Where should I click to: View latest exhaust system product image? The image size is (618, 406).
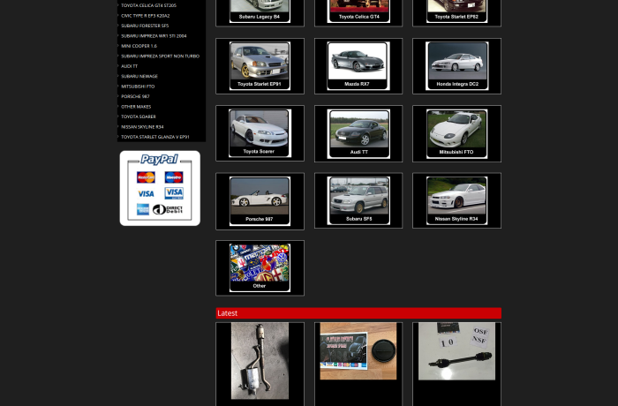260,361
